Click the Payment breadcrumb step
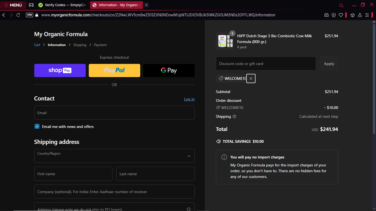 point(100,45)
